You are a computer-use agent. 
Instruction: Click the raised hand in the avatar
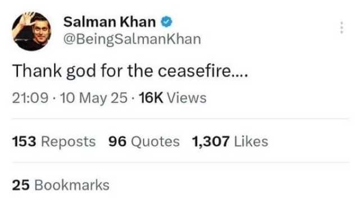pyautogui.click(x=29, y=19)
